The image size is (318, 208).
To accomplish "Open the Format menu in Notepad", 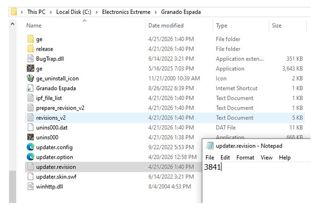I will tap(245, 157).
